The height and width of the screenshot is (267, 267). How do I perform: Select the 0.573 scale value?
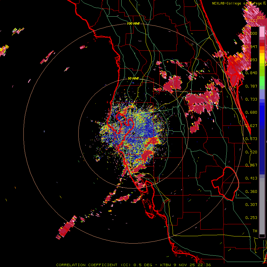[x=251, y=139]
